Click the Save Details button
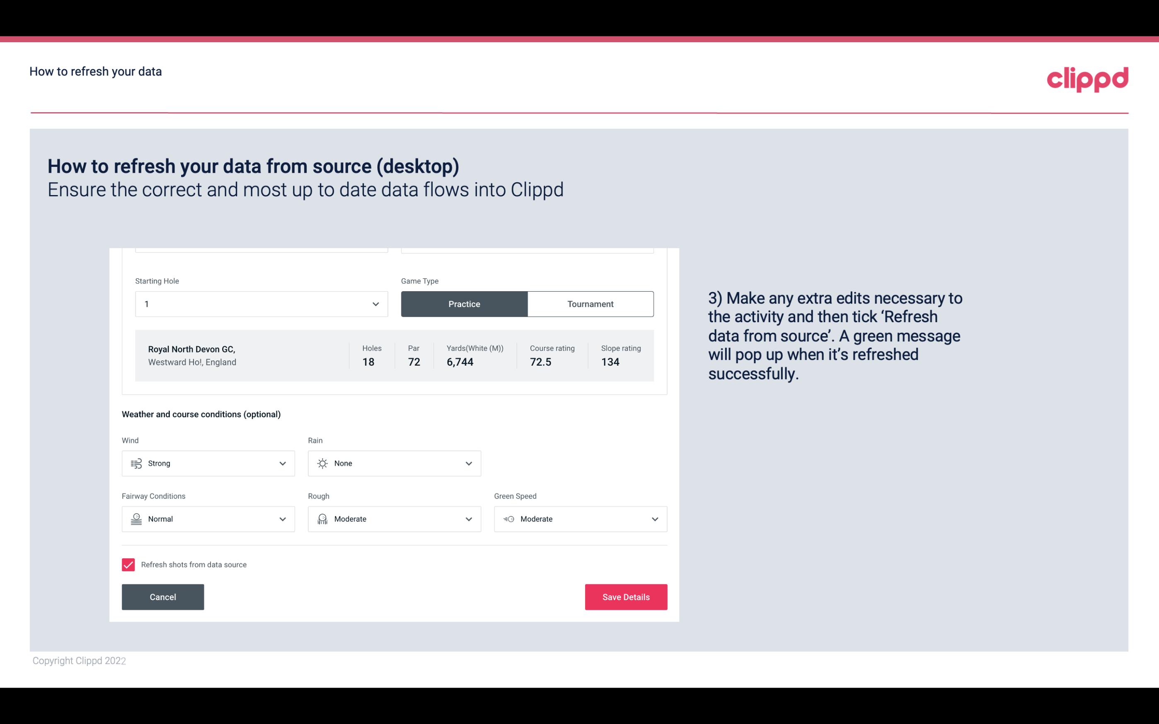 626,596
